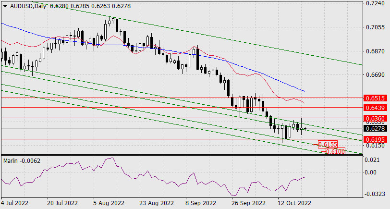The width and height of the screenshot is (390, 209).
Task: Select the 26 Sep 2022 date label
Action: click(247, 203)
